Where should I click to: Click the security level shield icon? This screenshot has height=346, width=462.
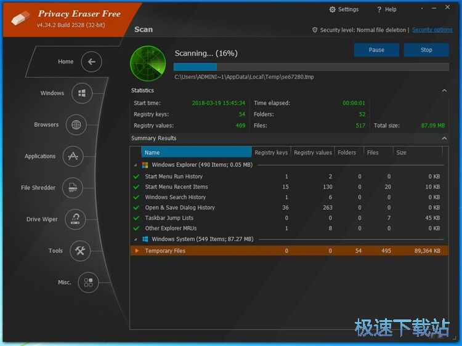pyautogui.click(x=315, y=30)
